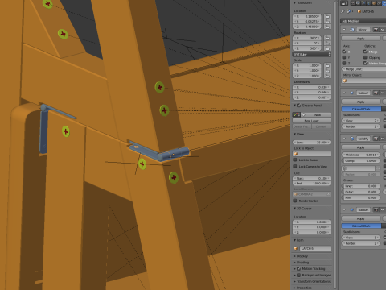Select Catmull-Clark in the bottom Subsurf modifier
This screenshot has height=290, width=386.
(x=361, y=226)
